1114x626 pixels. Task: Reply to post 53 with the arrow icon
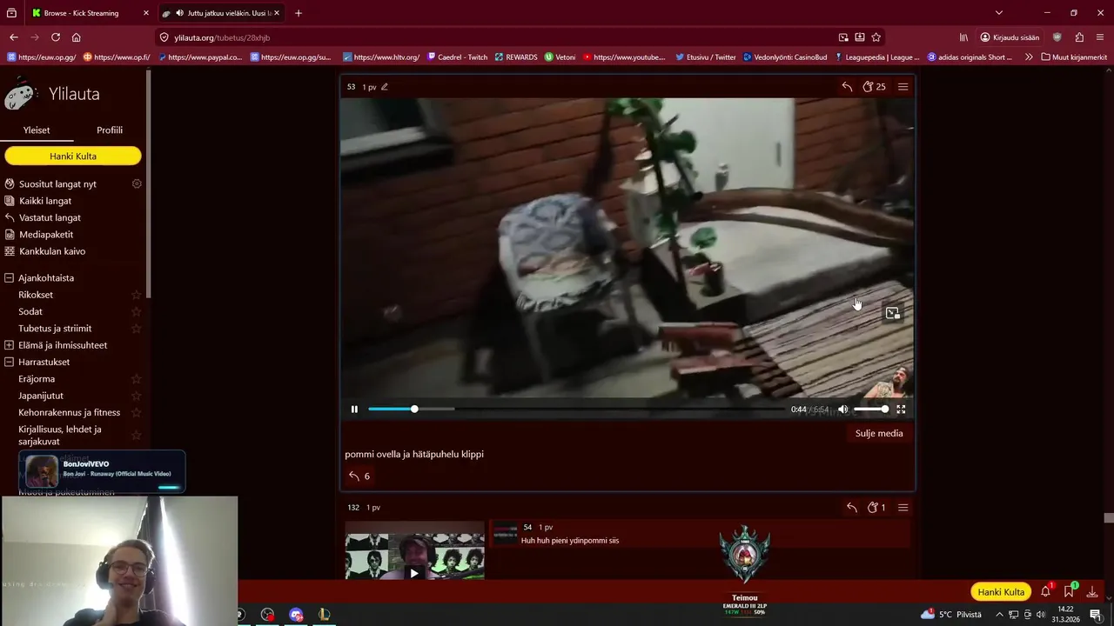point(847,87)
